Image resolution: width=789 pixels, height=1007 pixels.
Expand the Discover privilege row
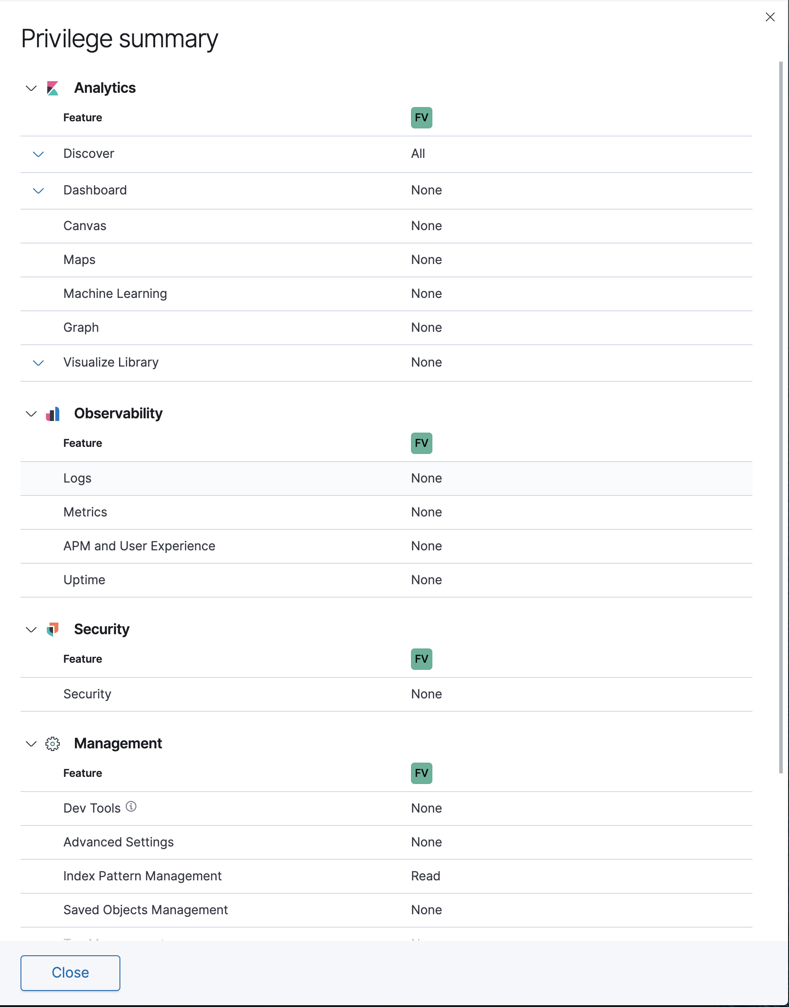[38, 154]
